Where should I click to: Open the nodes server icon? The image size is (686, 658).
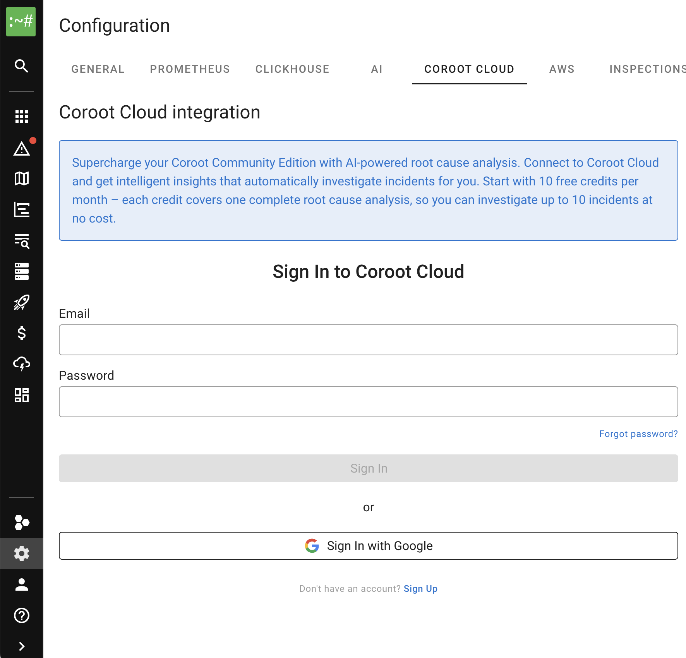pyautogui.click(x=22, y=271)
